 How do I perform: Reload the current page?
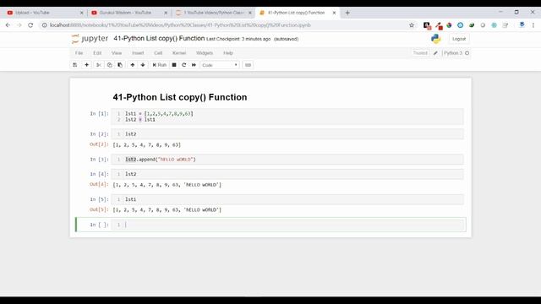pos(30,25)
